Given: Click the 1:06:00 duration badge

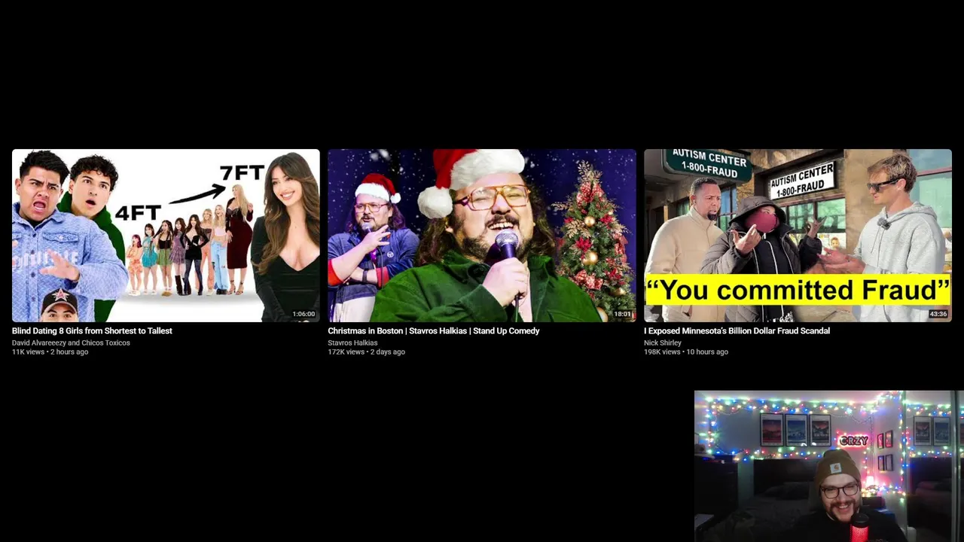Looking at the screenshot, I should 304,314.
